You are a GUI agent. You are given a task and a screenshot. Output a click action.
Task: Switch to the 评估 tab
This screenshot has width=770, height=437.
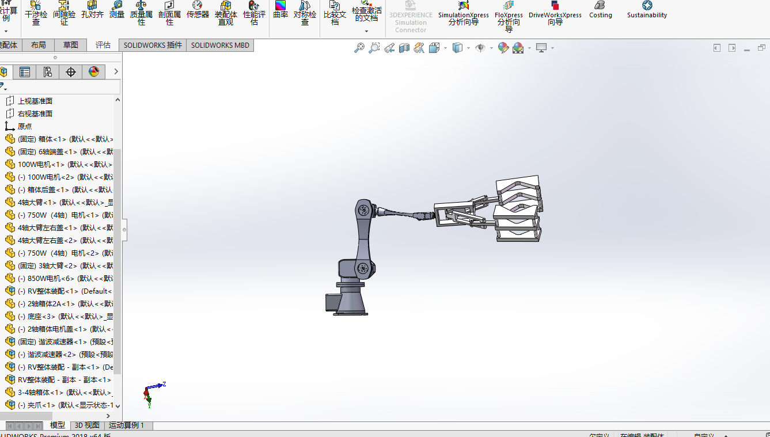click(x=103, y=45)
